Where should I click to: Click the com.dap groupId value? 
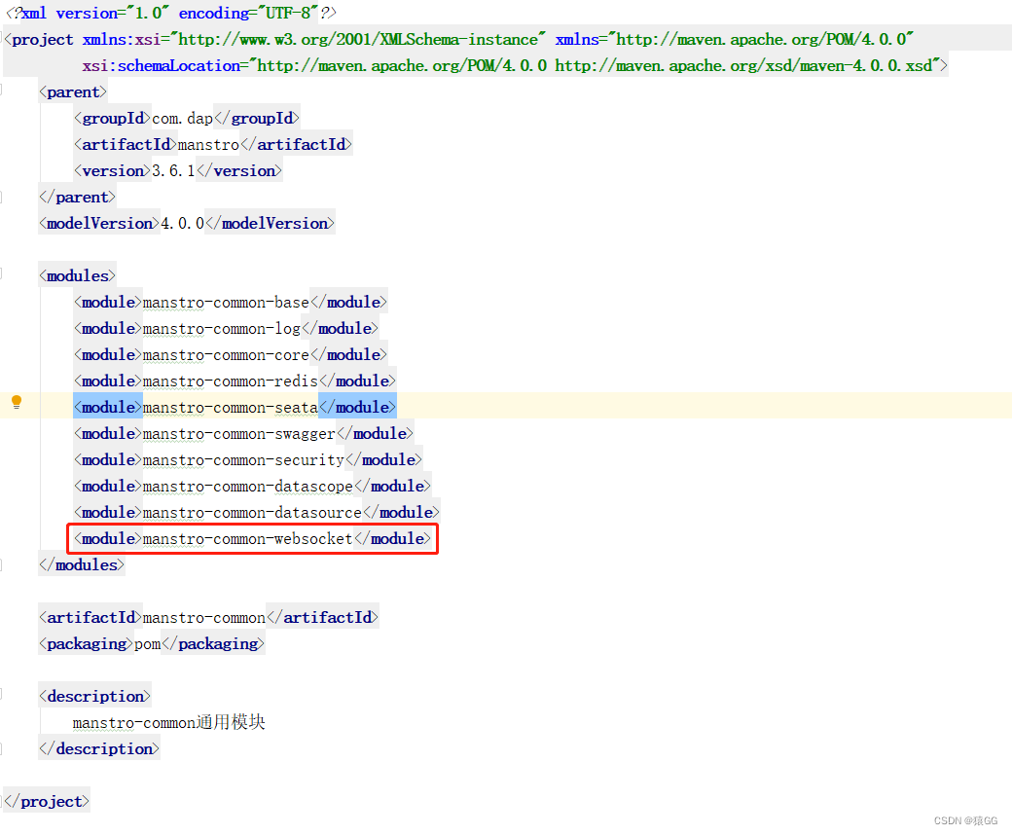(183, 119)
